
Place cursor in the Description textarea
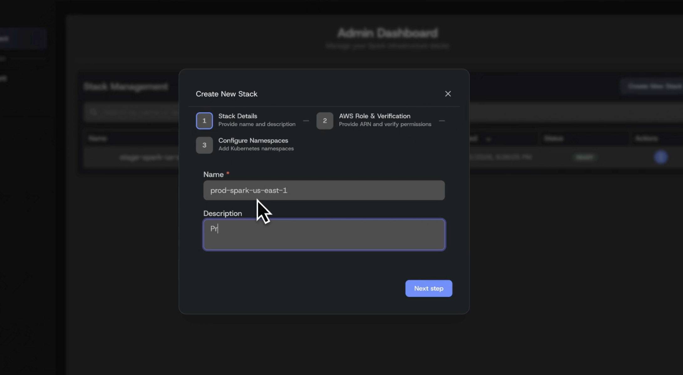point(324,234)
